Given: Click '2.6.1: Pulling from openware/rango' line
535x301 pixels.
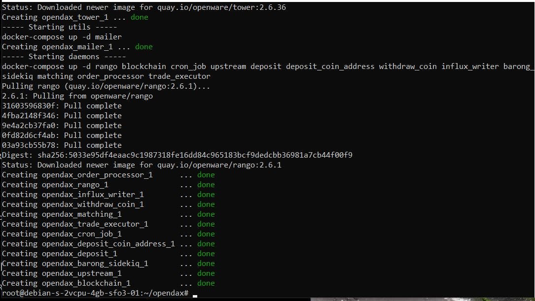Looking at the screenshot, I should click(x=77, y=96).
